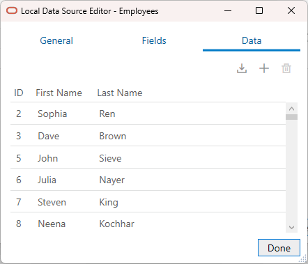Select the first name John cell
The image size is (308, 264).
pos(48,158)
